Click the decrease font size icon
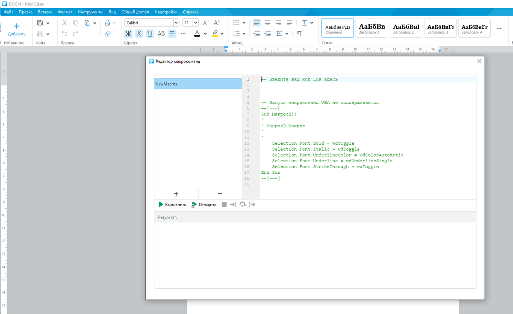The height and width of the screenshot is (314, 513). pyautogui.click(x=206, y=23)
